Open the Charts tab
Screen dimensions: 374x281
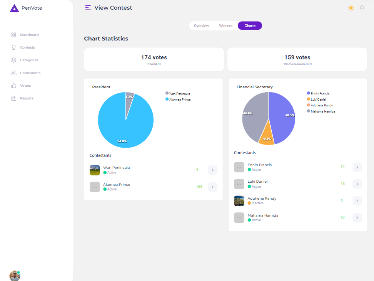click(250, 25)
